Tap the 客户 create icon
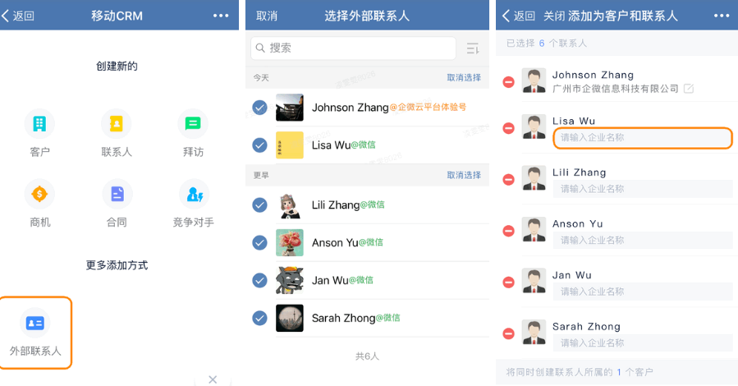This screenshot has height=386, width=738. click(39, 124)
